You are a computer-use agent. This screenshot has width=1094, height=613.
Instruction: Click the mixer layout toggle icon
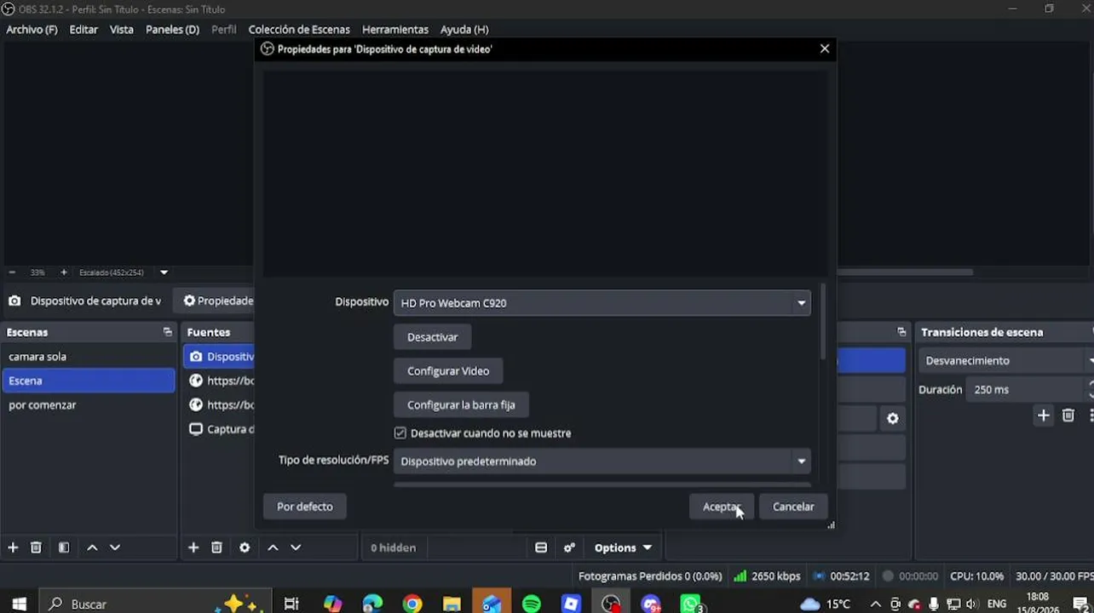click(x=541, y=547)
